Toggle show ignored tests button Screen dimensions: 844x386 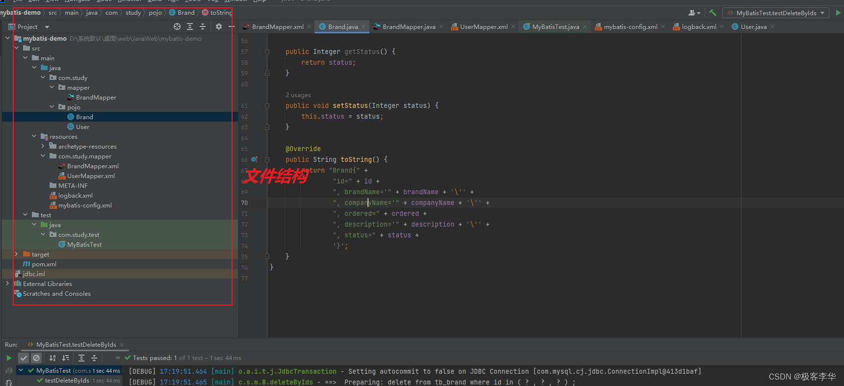36,358
